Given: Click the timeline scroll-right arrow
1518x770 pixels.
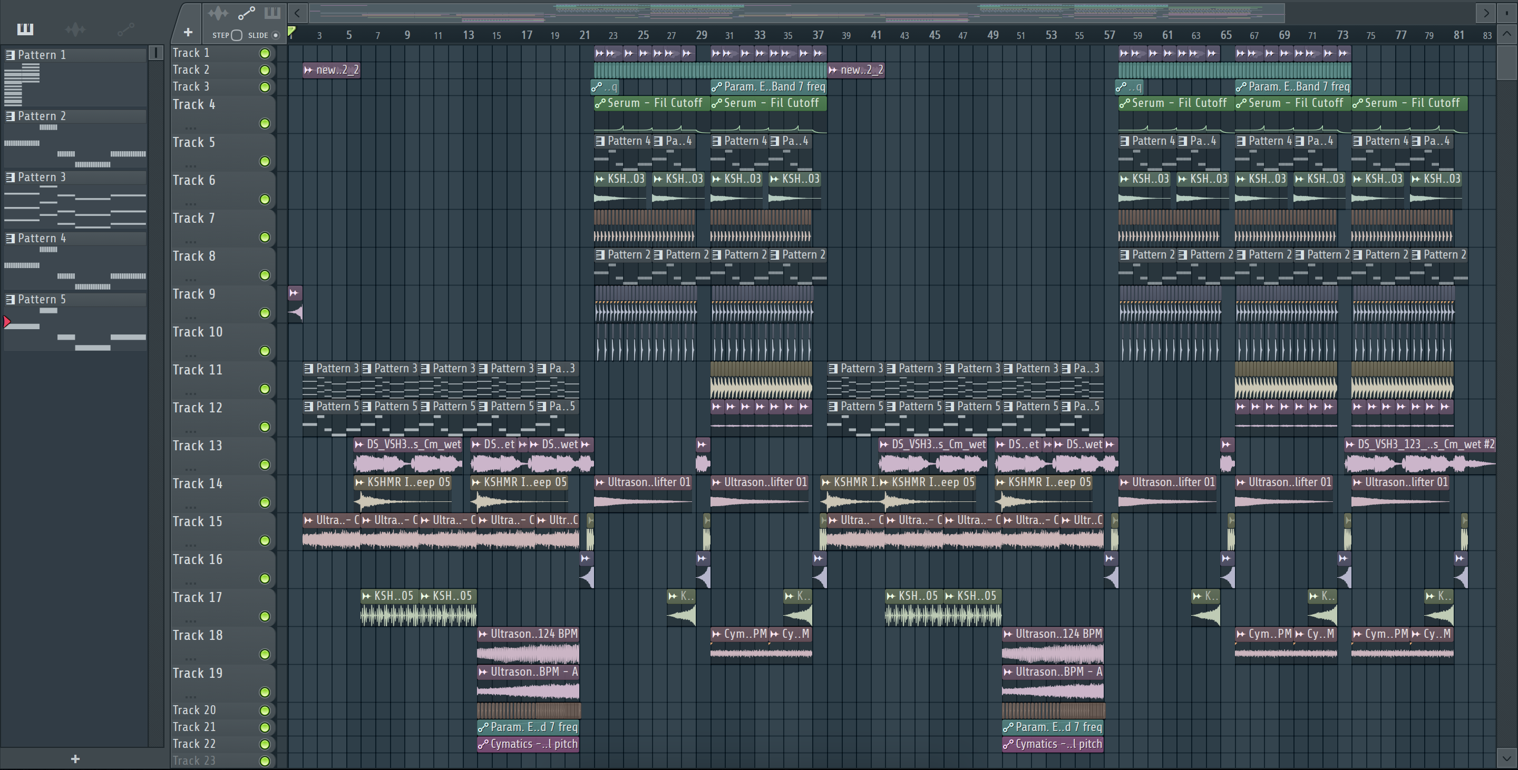Looking at the screenshot, I should click(x=1486, y=12).
